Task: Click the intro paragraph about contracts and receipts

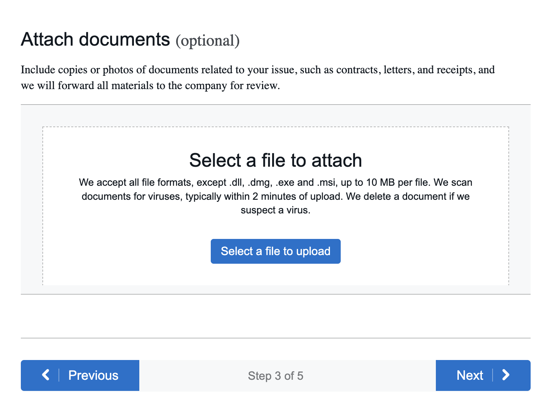Action: point(257,70)
